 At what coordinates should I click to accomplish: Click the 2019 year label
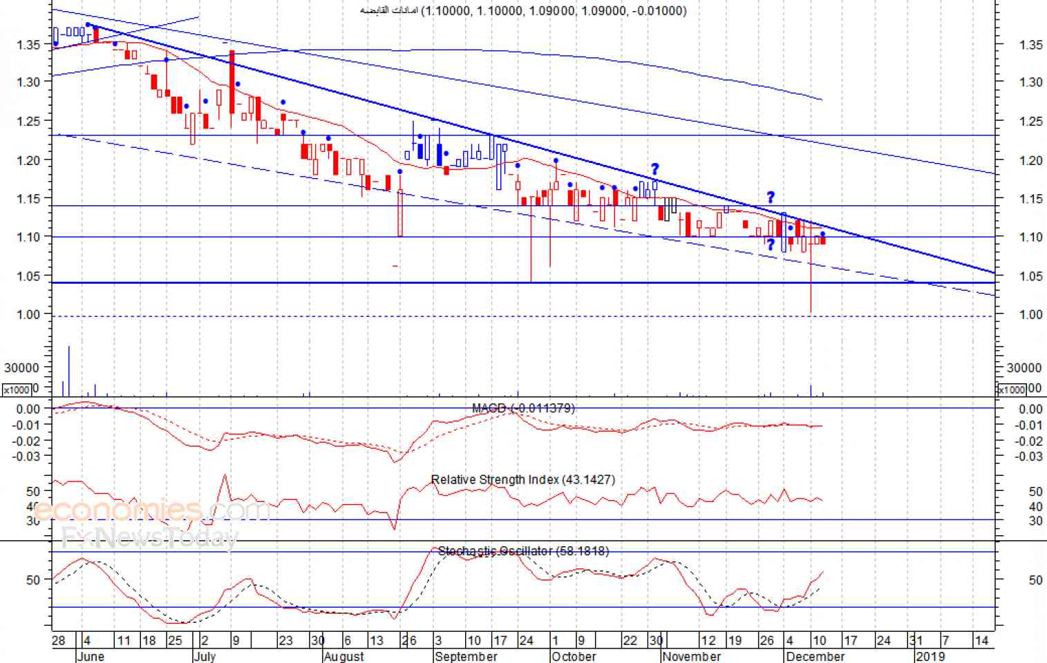point(930,655)
